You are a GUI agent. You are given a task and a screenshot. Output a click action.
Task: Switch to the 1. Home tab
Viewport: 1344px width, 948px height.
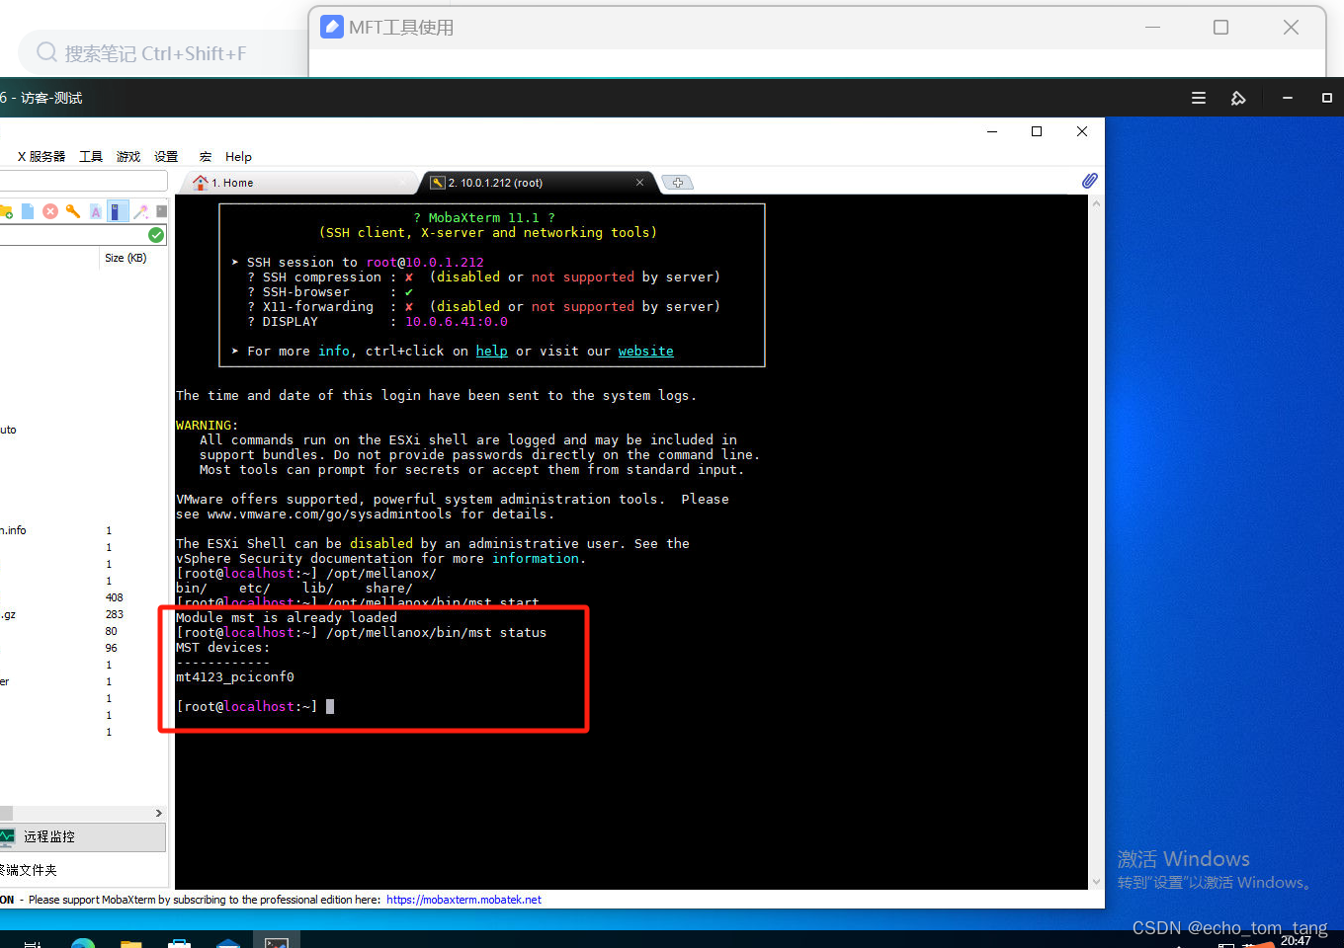coord(300,183)
